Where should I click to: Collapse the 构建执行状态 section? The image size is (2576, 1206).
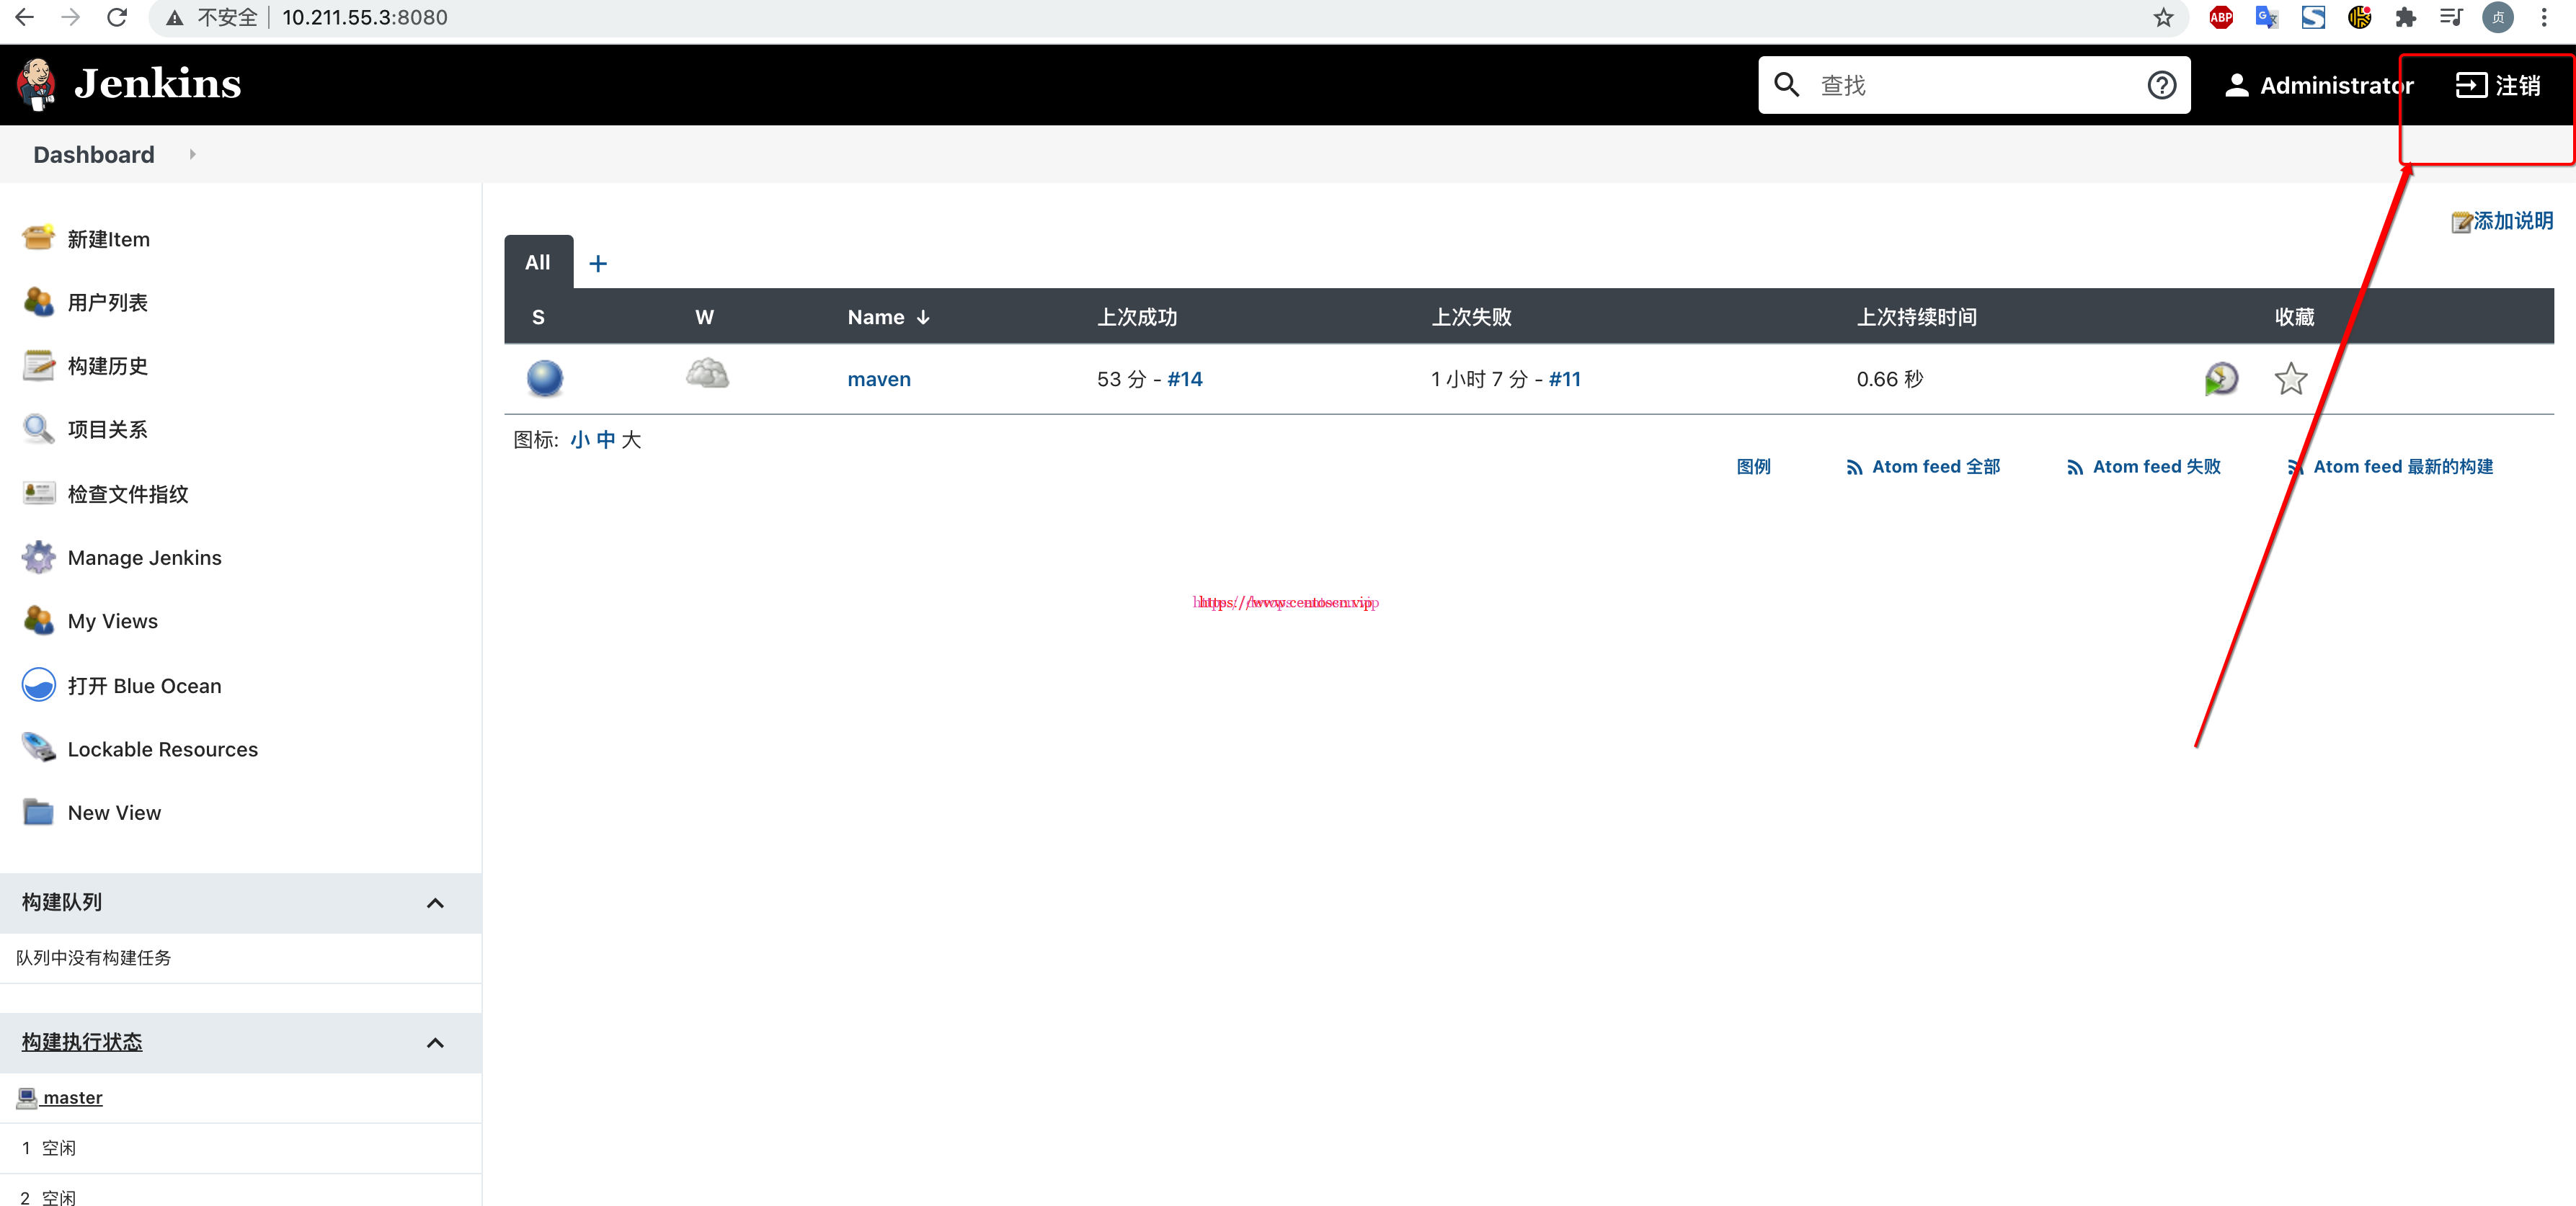click(x=435, y=1042)
